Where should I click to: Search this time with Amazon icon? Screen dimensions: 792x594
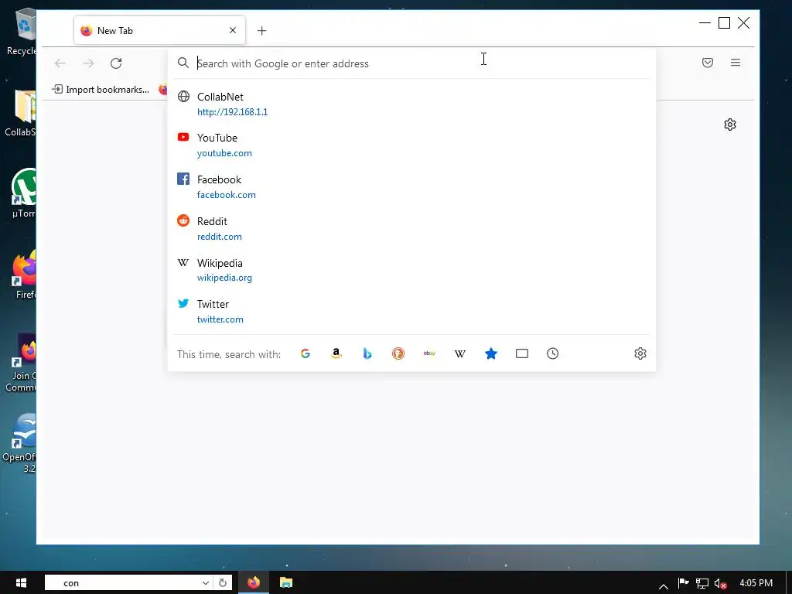[x=336, y=353]
